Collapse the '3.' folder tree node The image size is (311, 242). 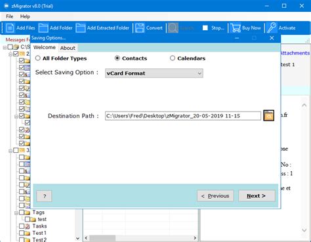click(x=10, y=151)
